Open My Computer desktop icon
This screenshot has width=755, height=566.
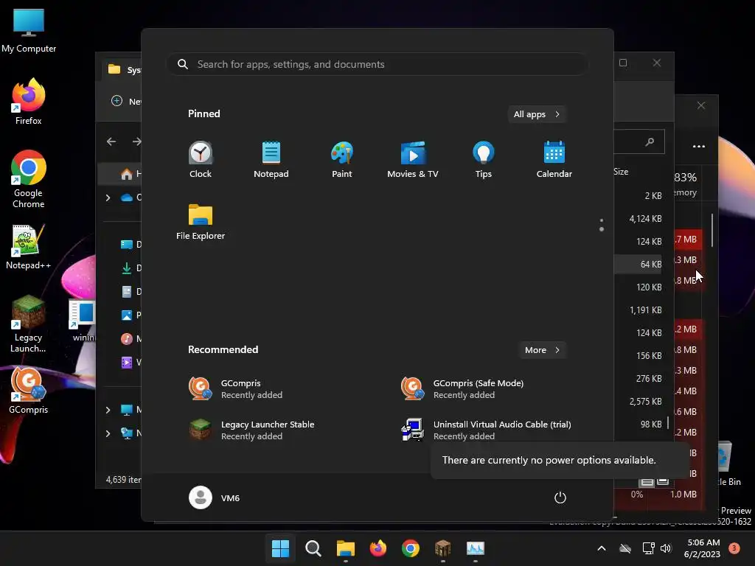click(29, 30)
